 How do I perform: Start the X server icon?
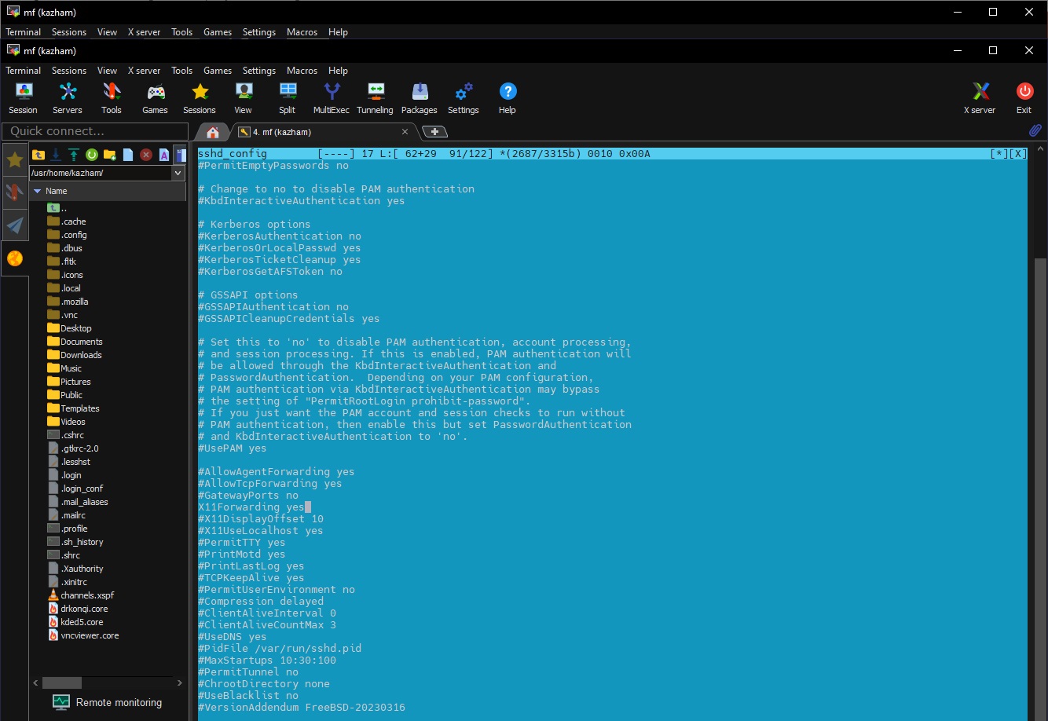pyautogui.click(x=980, y=98)
